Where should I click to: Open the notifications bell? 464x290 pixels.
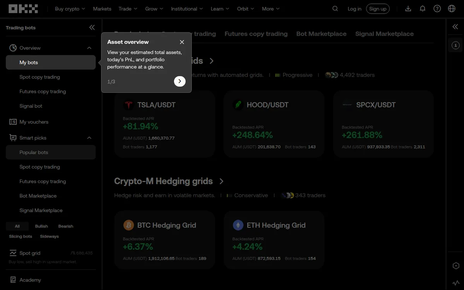pyautogui.click(x=423, y=9)
